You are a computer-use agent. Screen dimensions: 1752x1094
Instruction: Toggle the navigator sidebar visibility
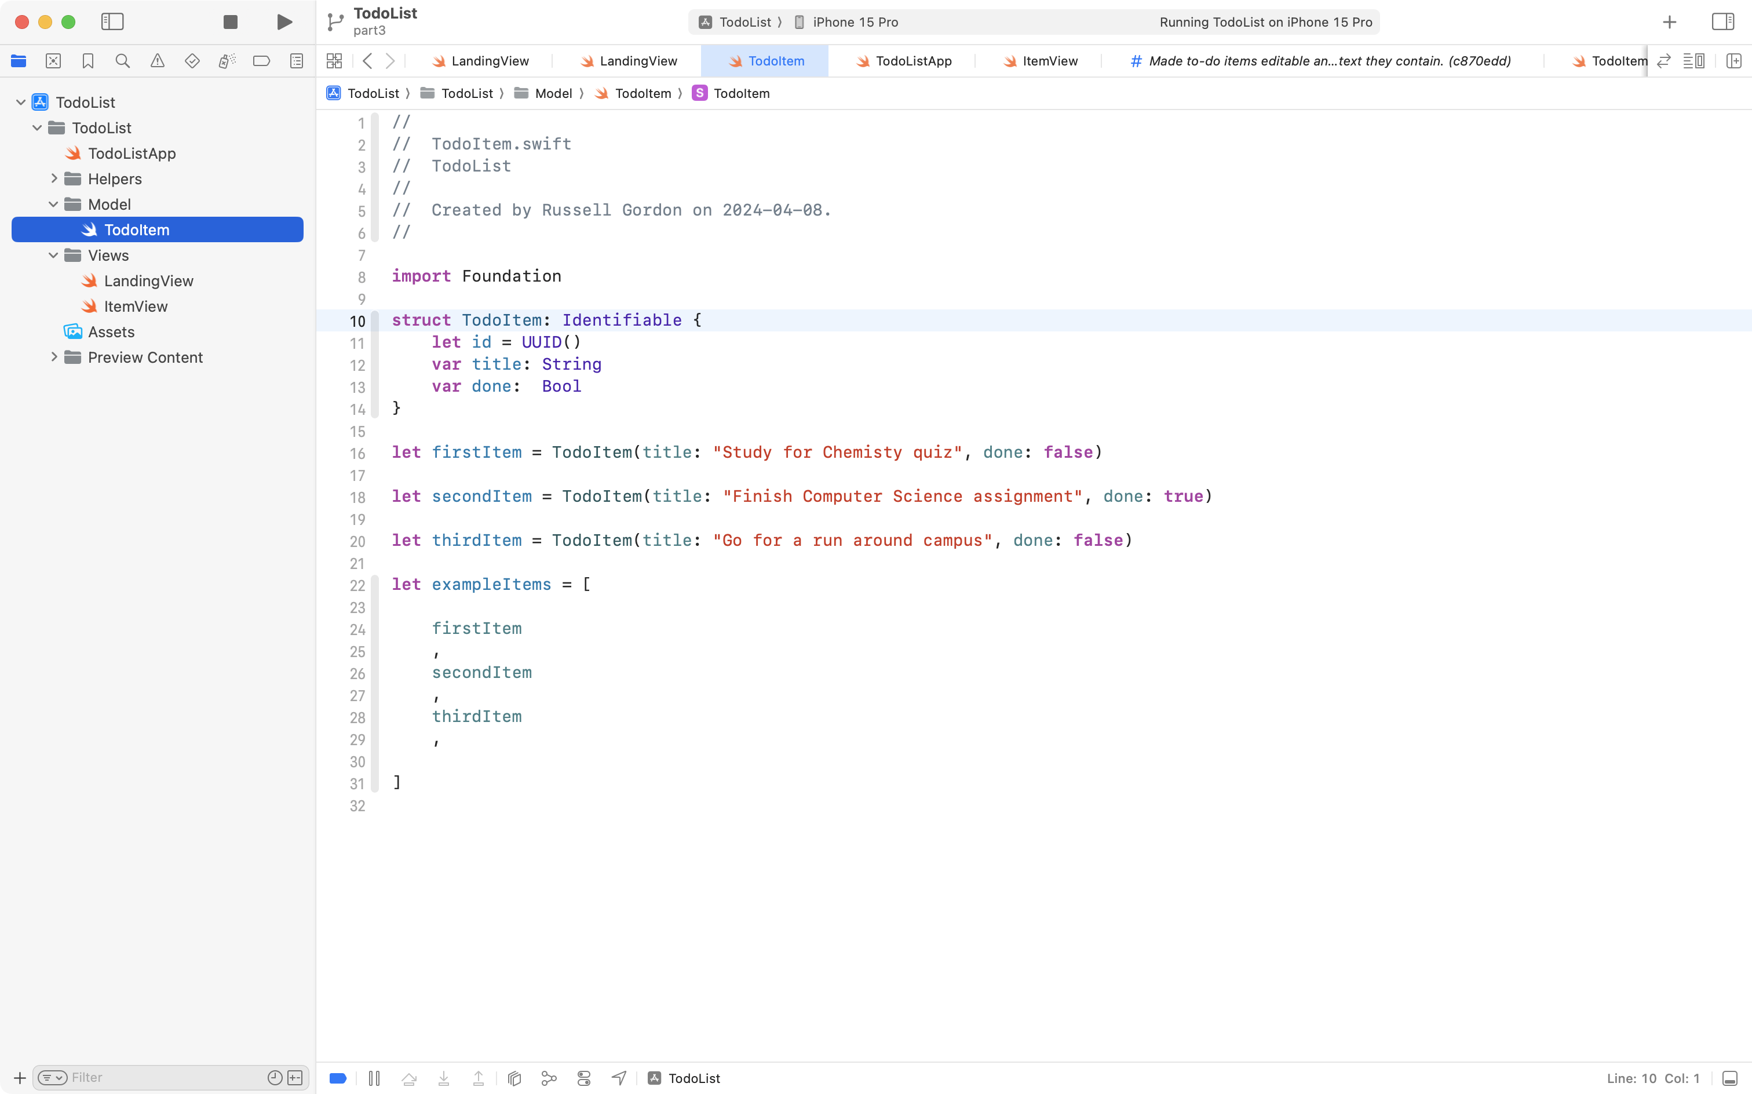pos(113,21)
